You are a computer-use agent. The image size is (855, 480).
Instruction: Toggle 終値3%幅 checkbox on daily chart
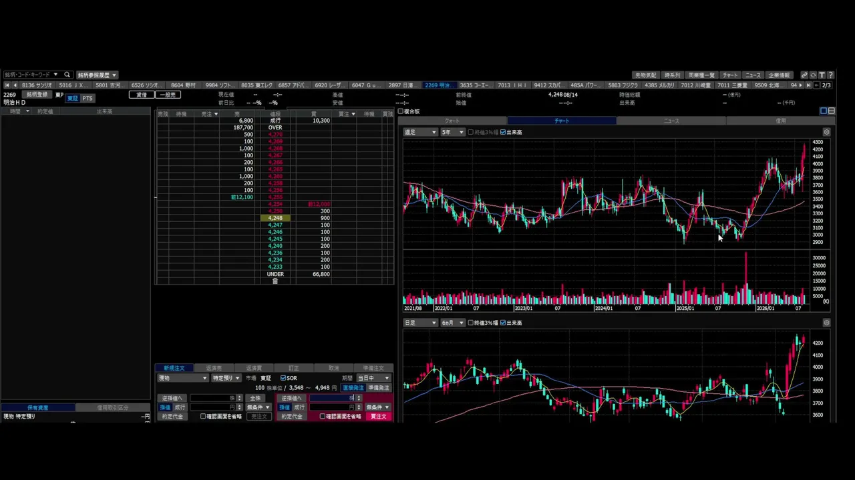click(471, 323)
